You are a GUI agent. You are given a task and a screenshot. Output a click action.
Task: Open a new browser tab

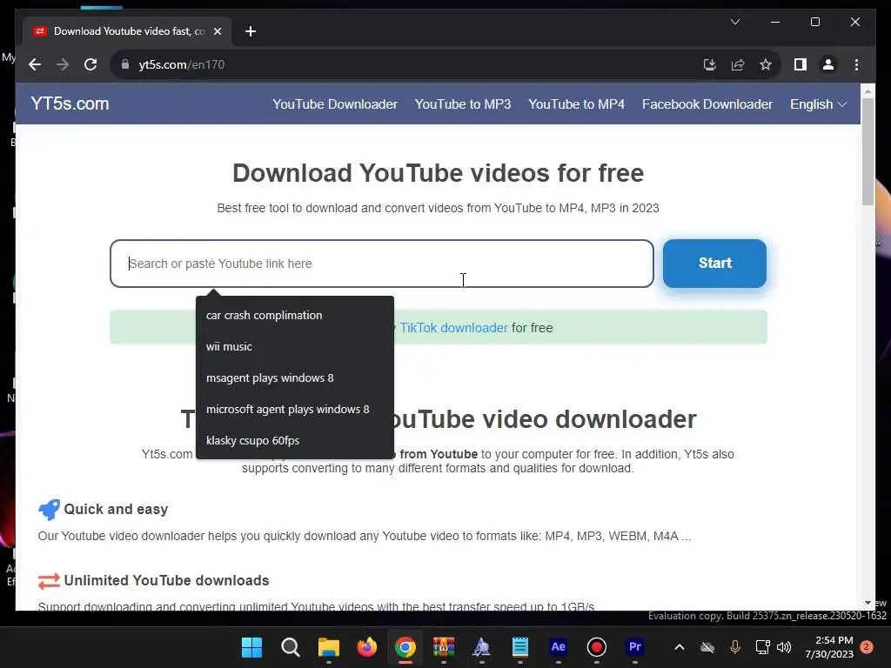(251, 31)
